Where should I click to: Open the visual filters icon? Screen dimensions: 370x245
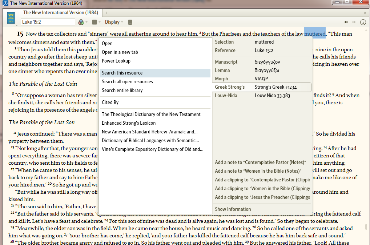click(x=81, y=22)
